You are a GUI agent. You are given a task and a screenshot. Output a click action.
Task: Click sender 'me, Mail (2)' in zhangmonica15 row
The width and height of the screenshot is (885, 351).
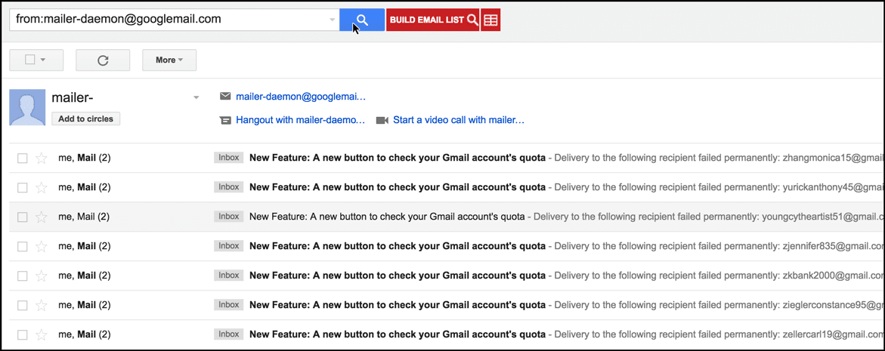click(85, 159)
